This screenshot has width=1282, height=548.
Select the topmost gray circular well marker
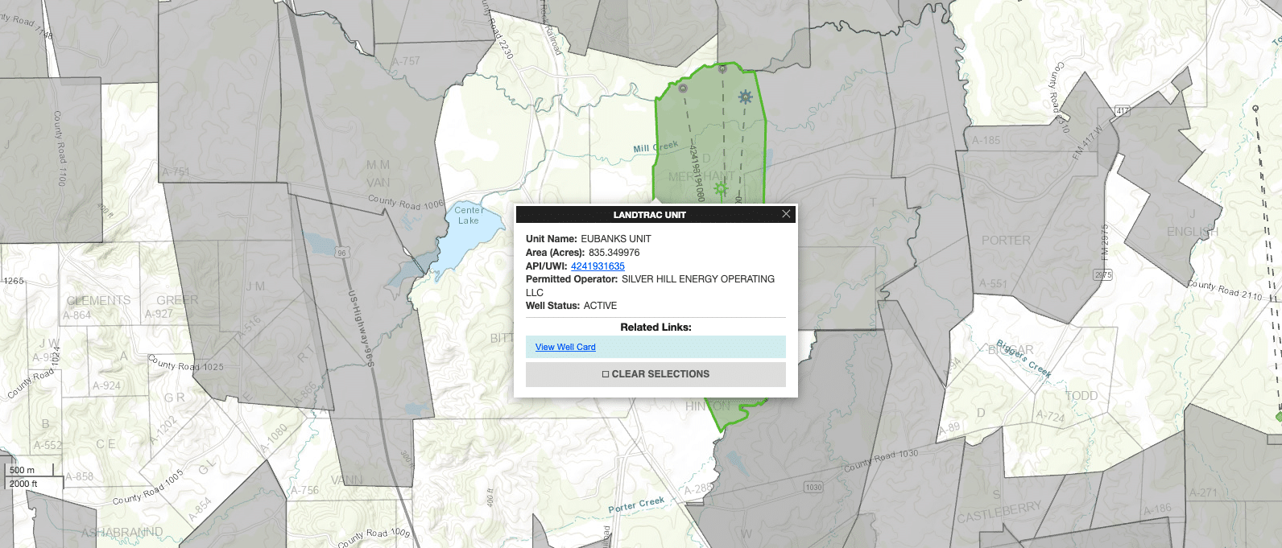point(722,69)
